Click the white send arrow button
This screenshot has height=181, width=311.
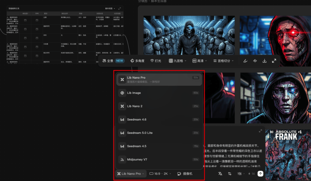coord(260,174)
